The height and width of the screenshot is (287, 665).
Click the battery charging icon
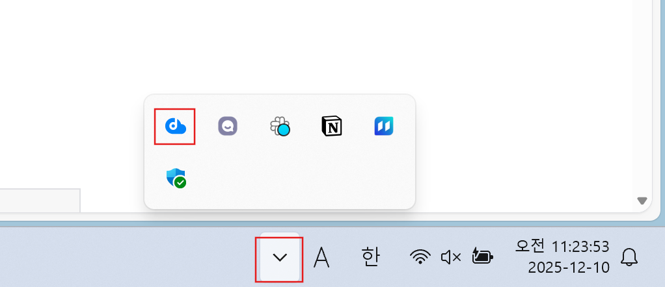click(x=482, y=256)
